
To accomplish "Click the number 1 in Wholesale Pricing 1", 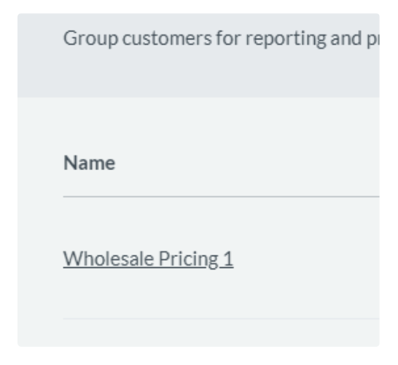I will coord(228,258).
